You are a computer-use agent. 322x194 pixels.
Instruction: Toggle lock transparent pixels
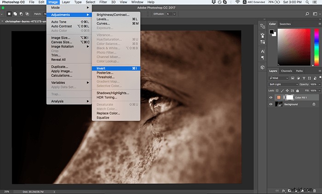click(277, 90)
